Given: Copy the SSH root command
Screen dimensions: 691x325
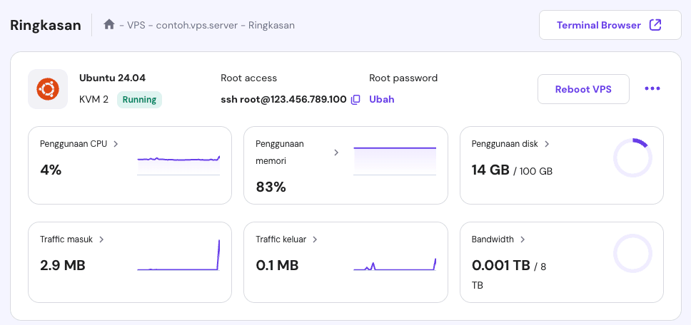Looking at the screenshot, I should pos(355,100).
